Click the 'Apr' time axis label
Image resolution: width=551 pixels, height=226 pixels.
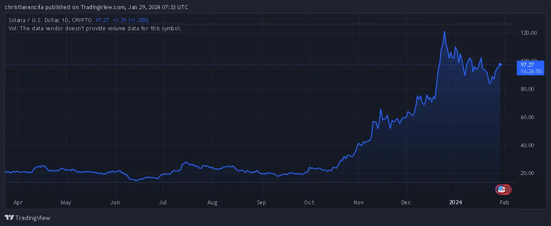(x=18, y=202)
